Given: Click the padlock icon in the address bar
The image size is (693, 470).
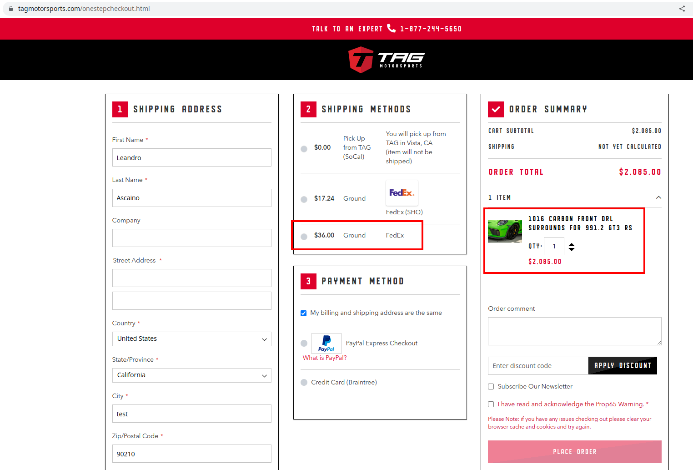Looking at the screenshot, I should (10, 8).
